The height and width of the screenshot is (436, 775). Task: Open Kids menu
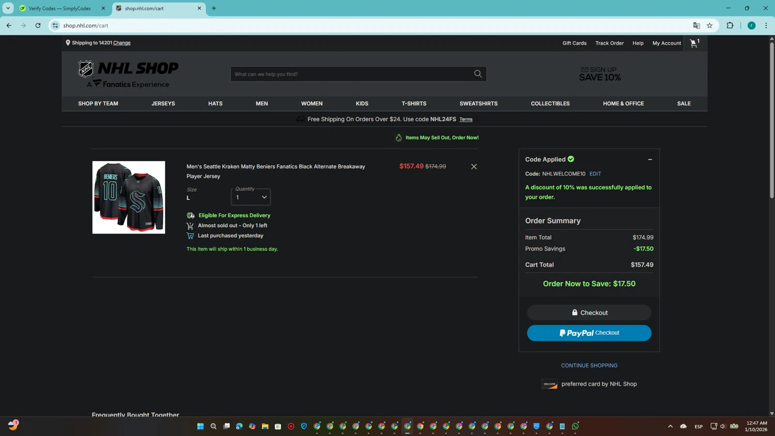pos(362,103)
